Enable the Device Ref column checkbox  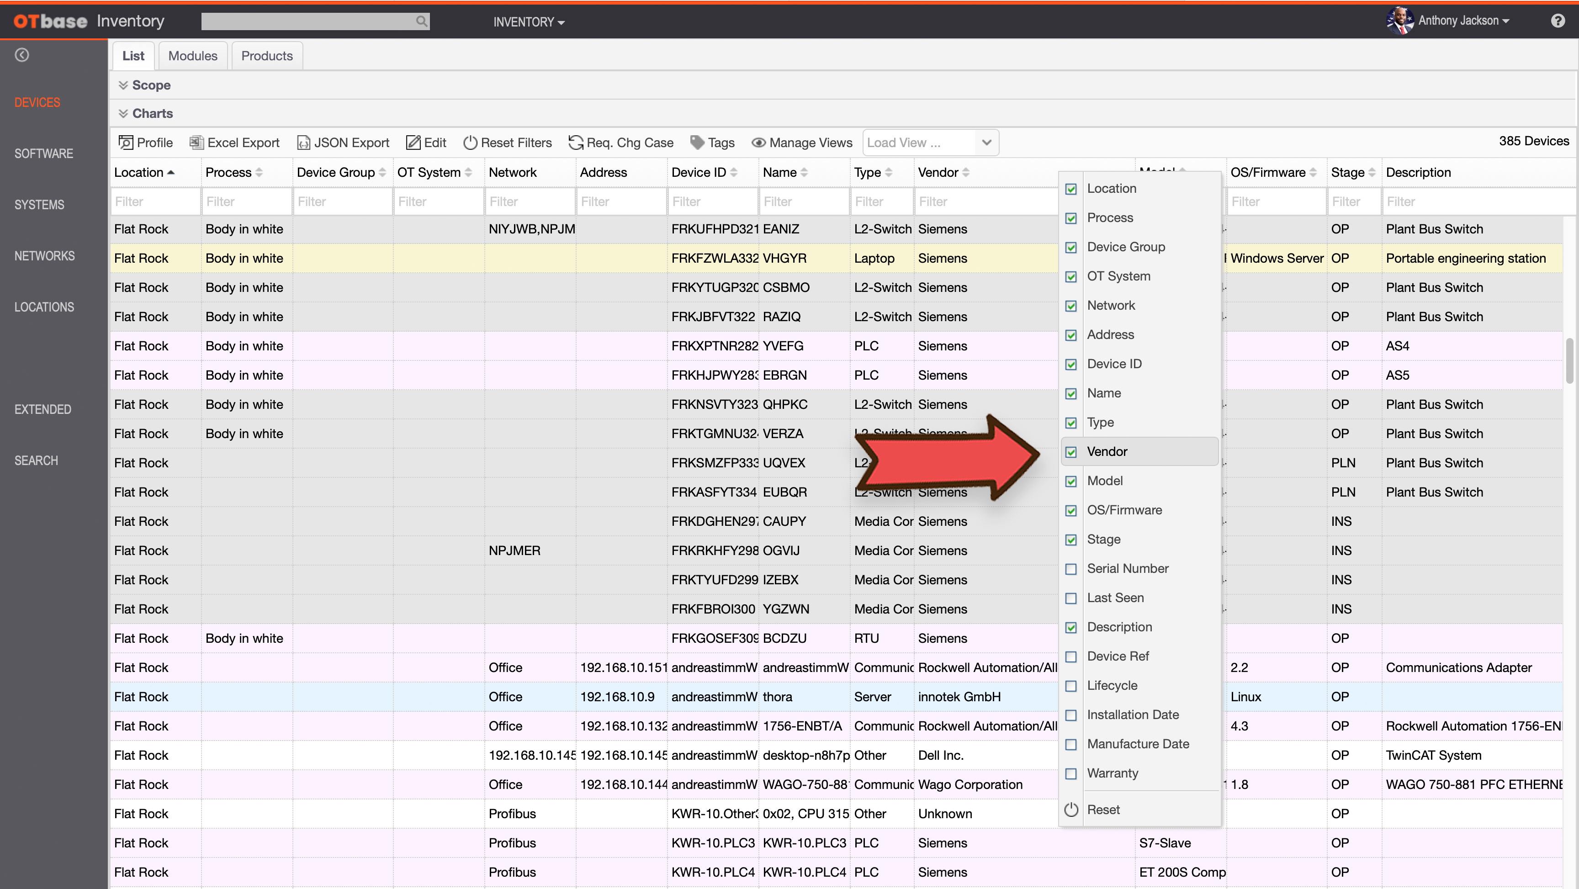pyautogui.click(x=1071, y=656)
